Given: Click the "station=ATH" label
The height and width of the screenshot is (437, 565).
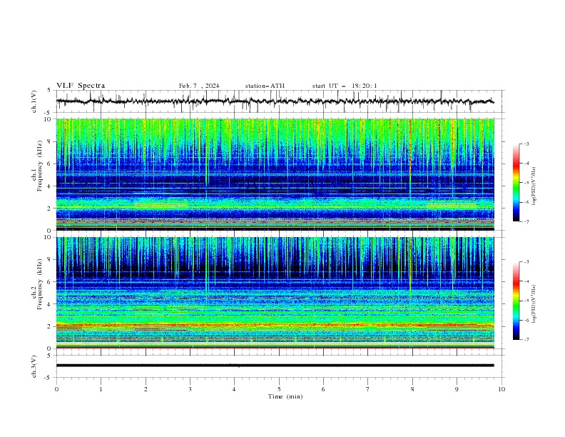Looking at the screenshot, I should [265, 86].
